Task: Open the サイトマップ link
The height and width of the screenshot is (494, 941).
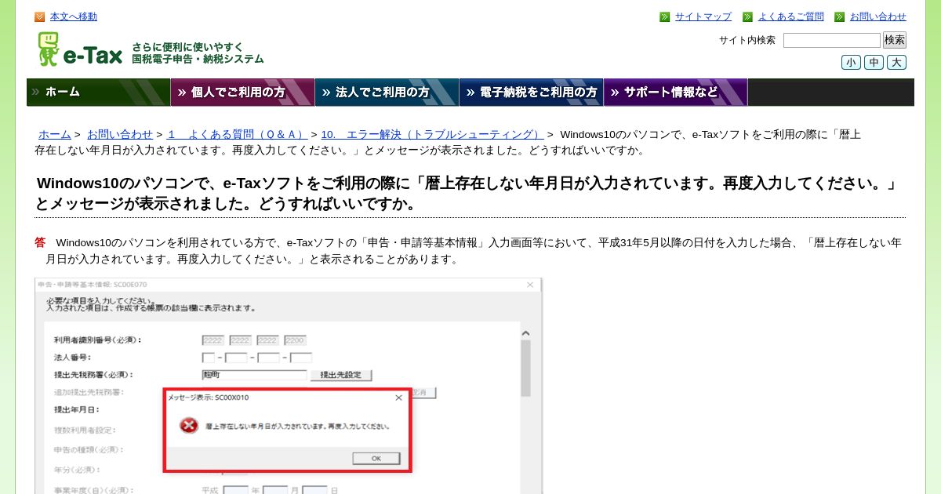Action: (703, 16)
